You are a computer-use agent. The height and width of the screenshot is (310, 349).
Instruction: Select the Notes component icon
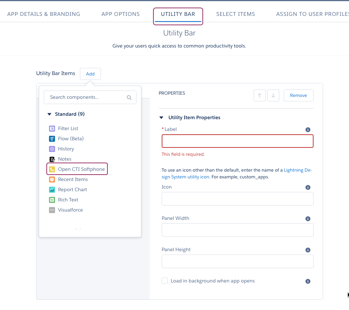click(x=52, y=159)
